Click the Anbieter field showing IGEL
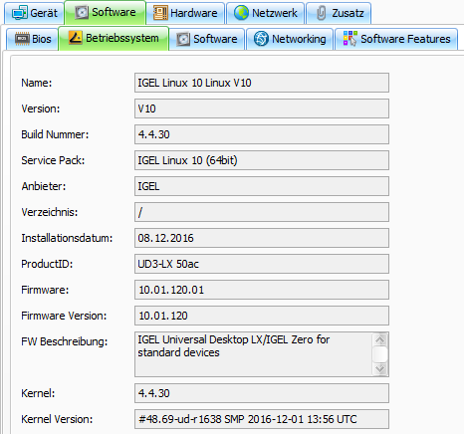 262,186
